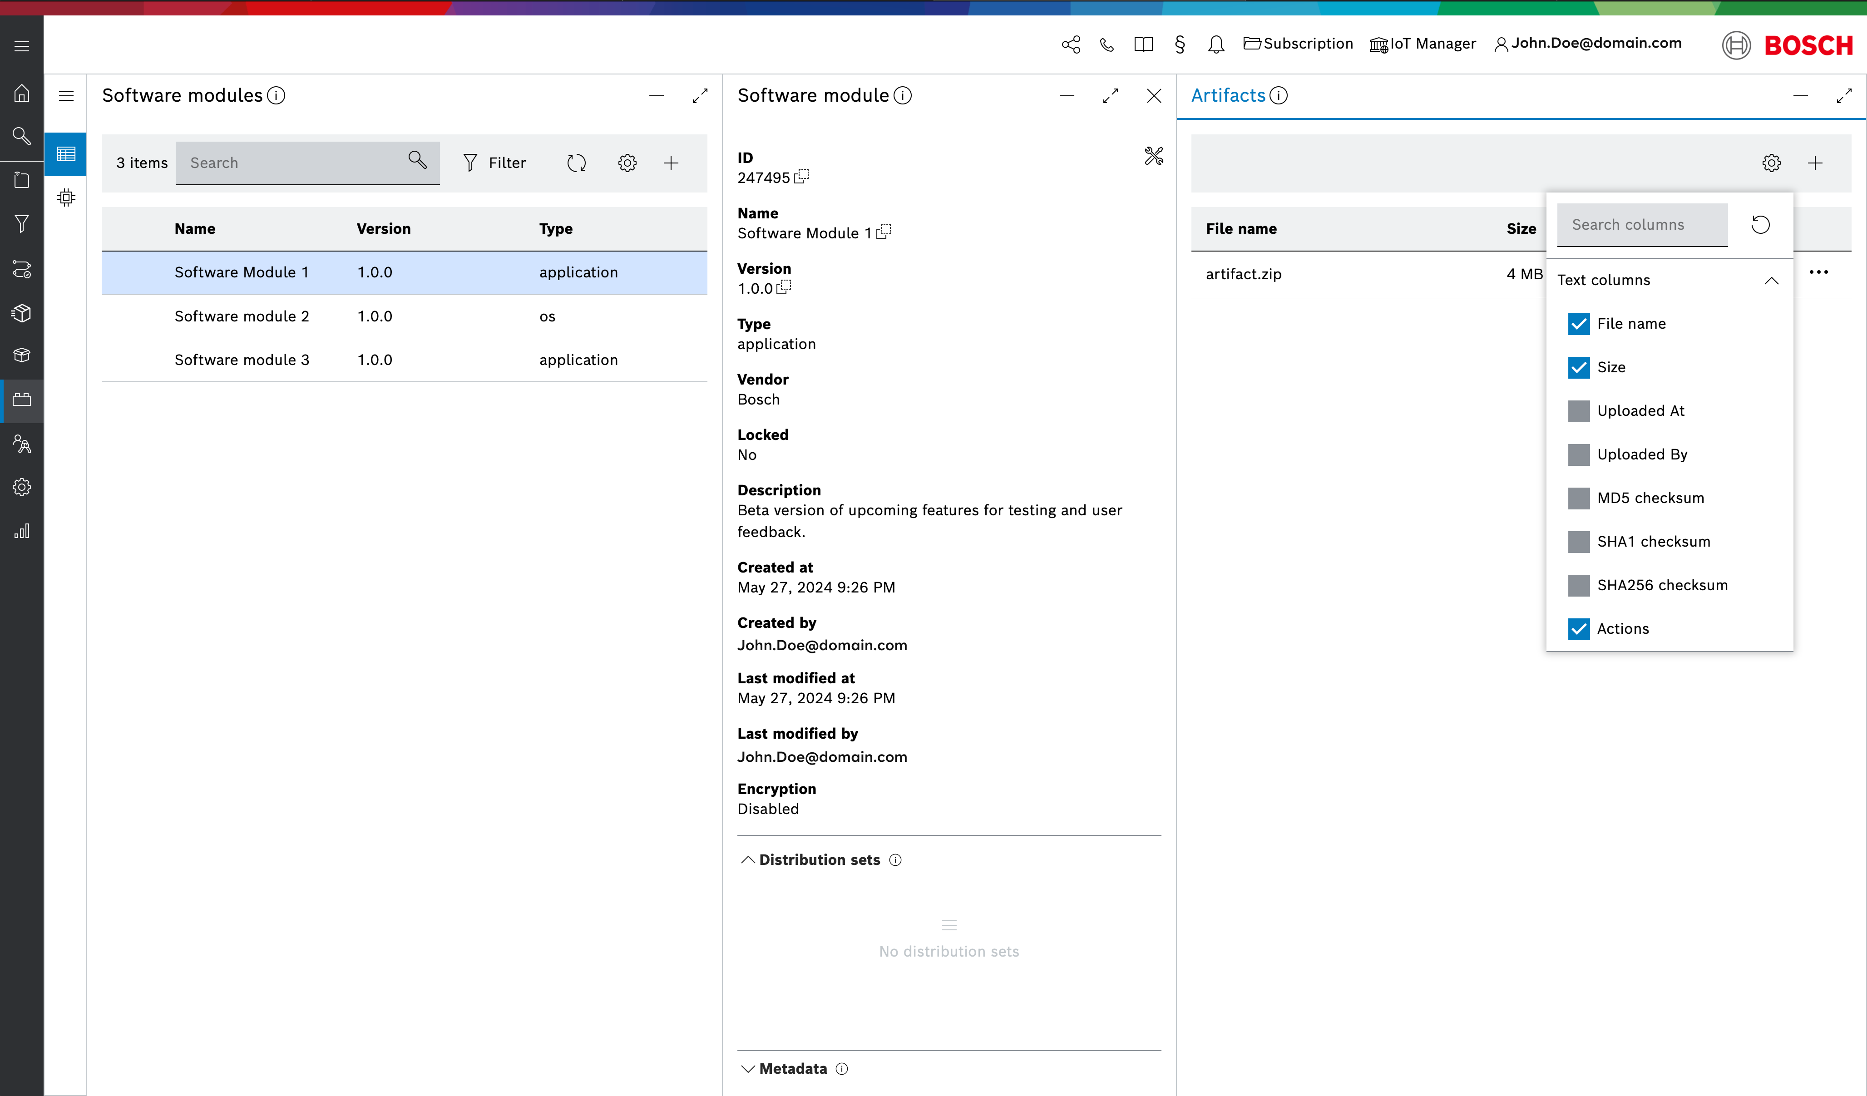The image size is (1867, 1096).
Task: Enable the Uploaded At column checkbox
Action: click(1578, 411)
